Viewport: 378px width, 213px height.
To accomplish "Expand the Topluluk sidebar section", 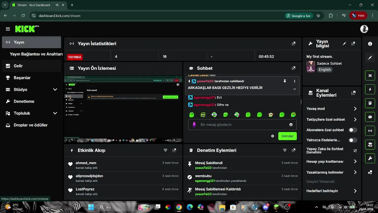I will [55, 113].
